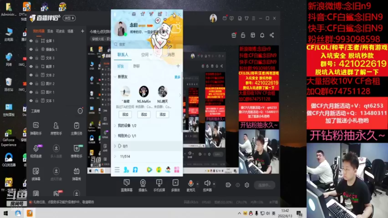Click the notification bell above preview
The image size is (388, 218).
coord(262,35)
